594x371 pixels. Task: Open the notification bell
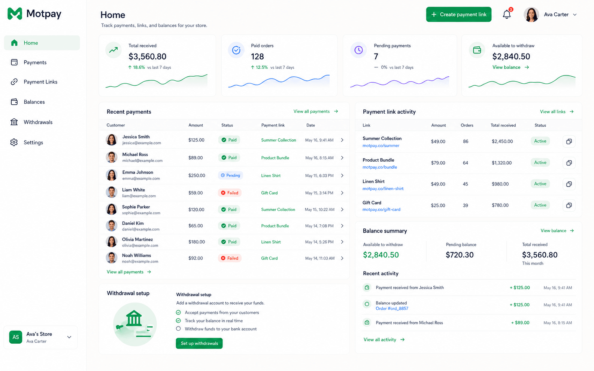(507, 14)
